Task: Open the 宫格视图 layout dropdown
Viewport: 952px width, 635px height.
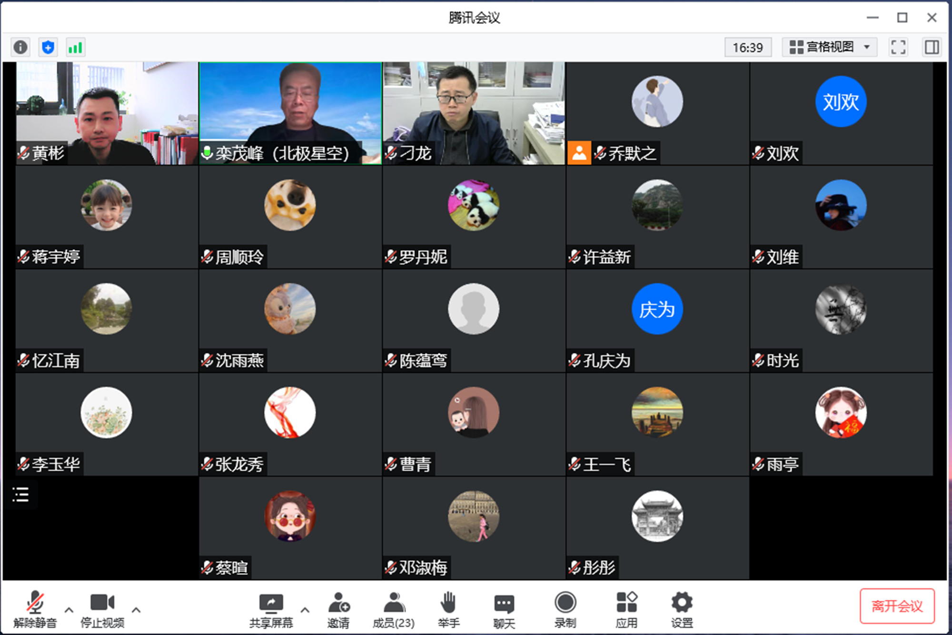Action: 829,47
